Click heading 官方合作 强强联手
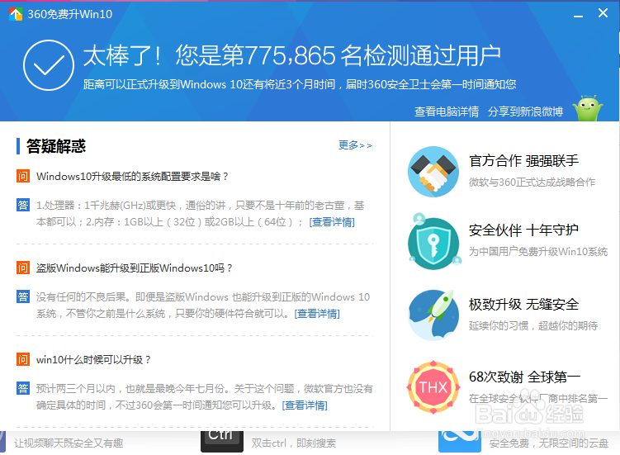The image size is (620, 455). [523, 161]
